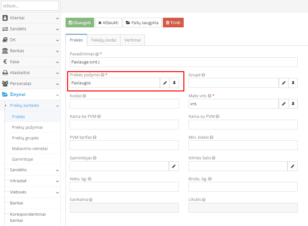Click the help icon beside Pavadinimas
Image resolution: width=308 pixels, height=226 pixels.
(x=97, y=54)
